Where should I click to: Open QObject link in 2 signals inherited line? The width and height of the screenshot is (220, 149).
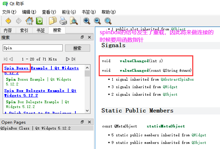click(x=170, y=94)
